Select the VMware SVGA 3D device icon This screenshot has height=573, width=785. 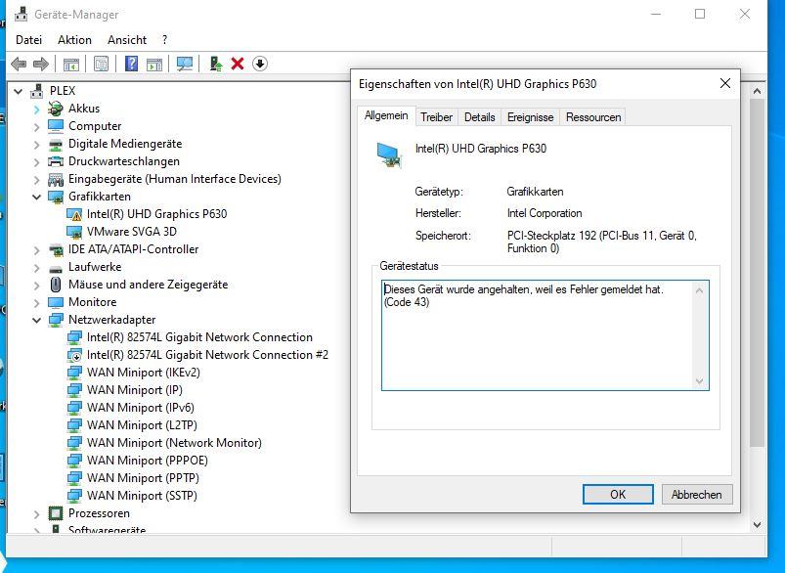[74, 232]
